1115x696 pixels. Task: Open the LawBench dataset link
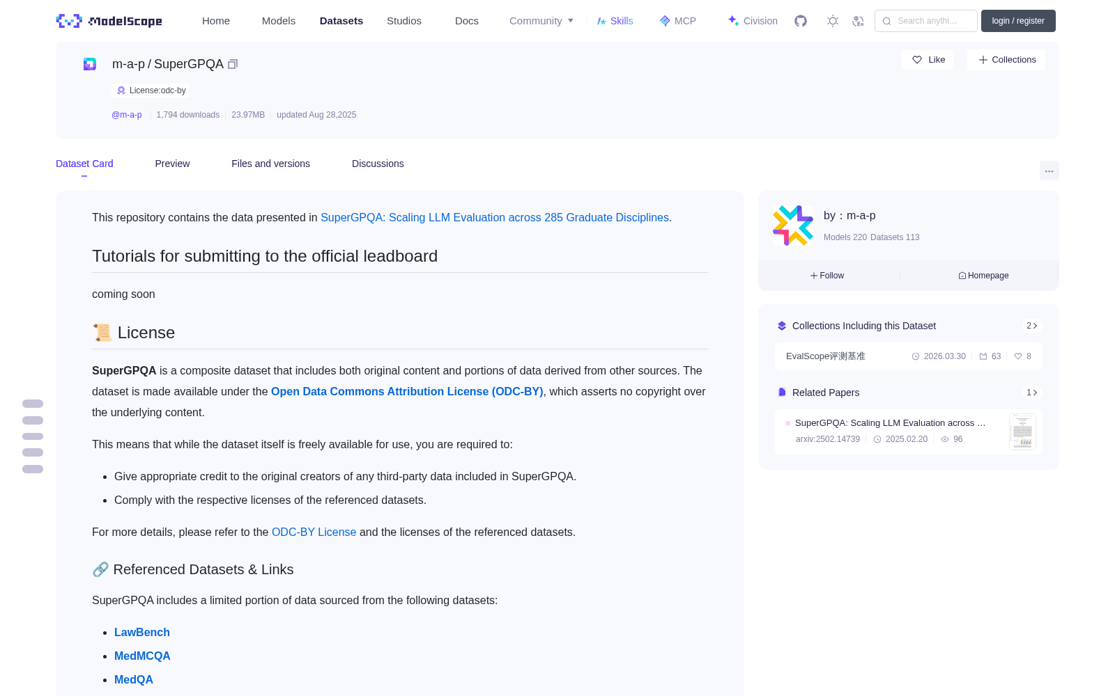point(142,632)
